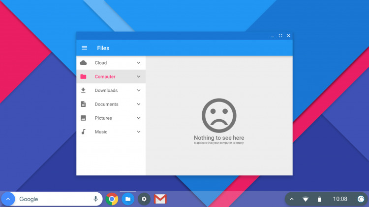The height and width of the screenshot is (207, 369).
Task: Click the Cloud icon in sidebar
Action: 83,63
